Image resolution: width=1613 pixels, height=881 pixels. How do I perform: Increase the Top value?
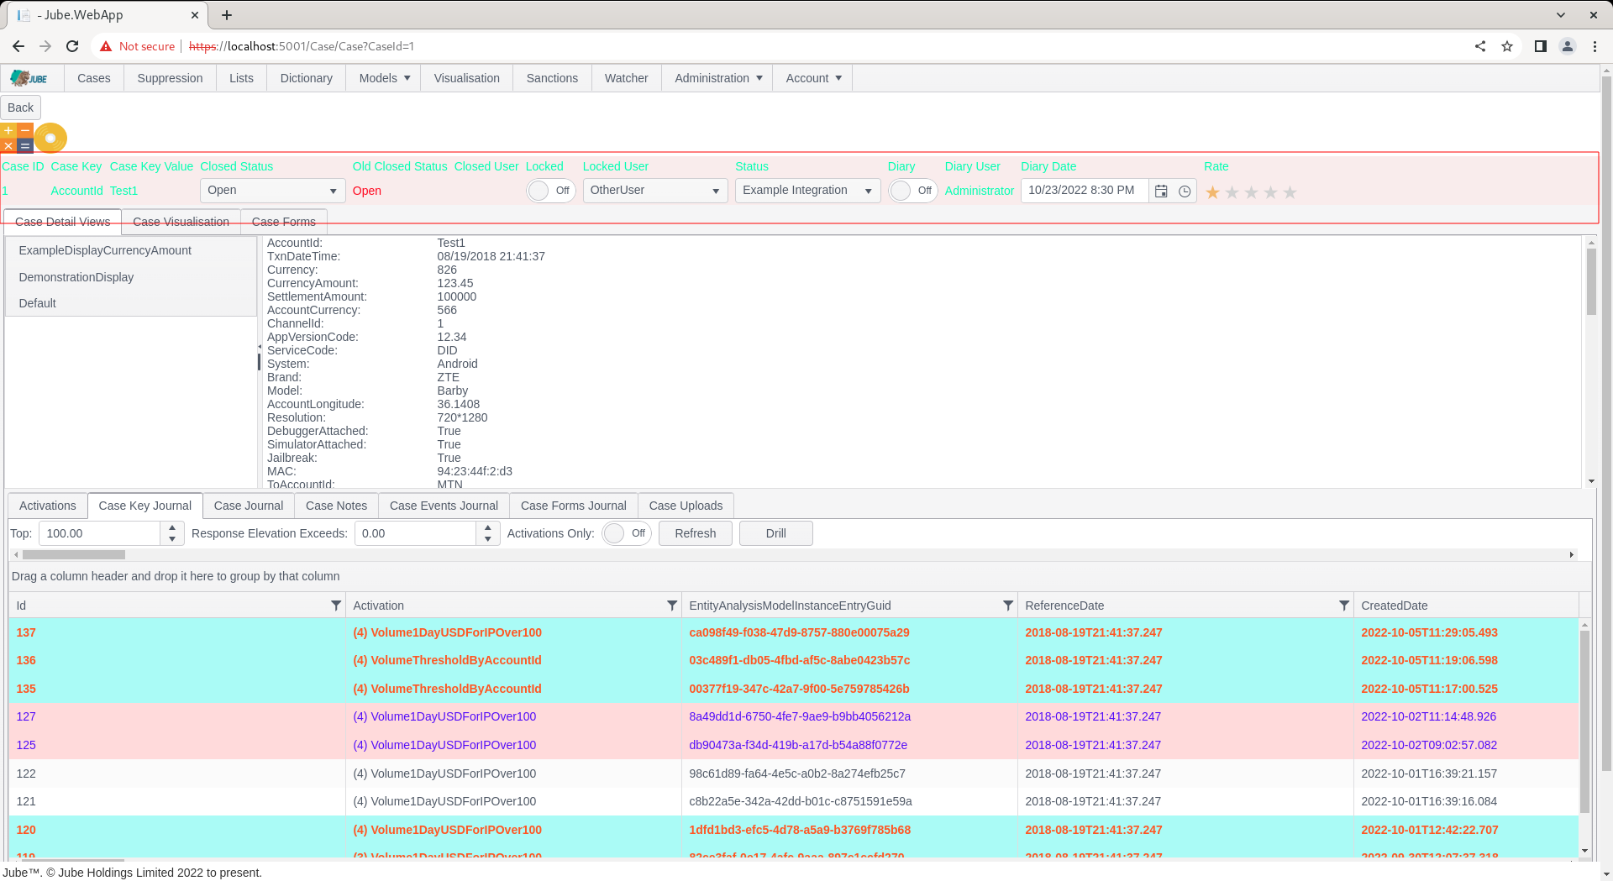[x=171, y=527]
